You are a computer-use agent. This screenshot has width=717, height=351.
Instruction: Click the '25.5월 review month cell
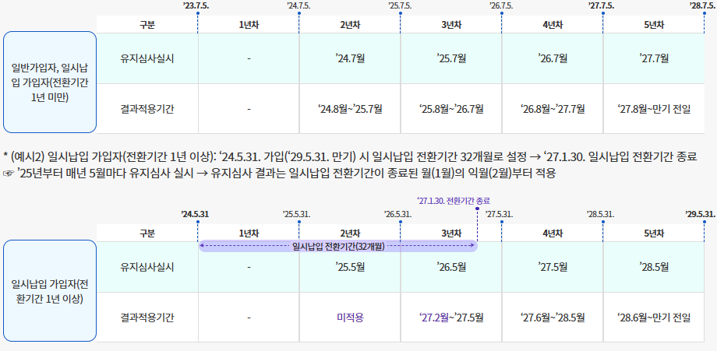pos(350,267)
